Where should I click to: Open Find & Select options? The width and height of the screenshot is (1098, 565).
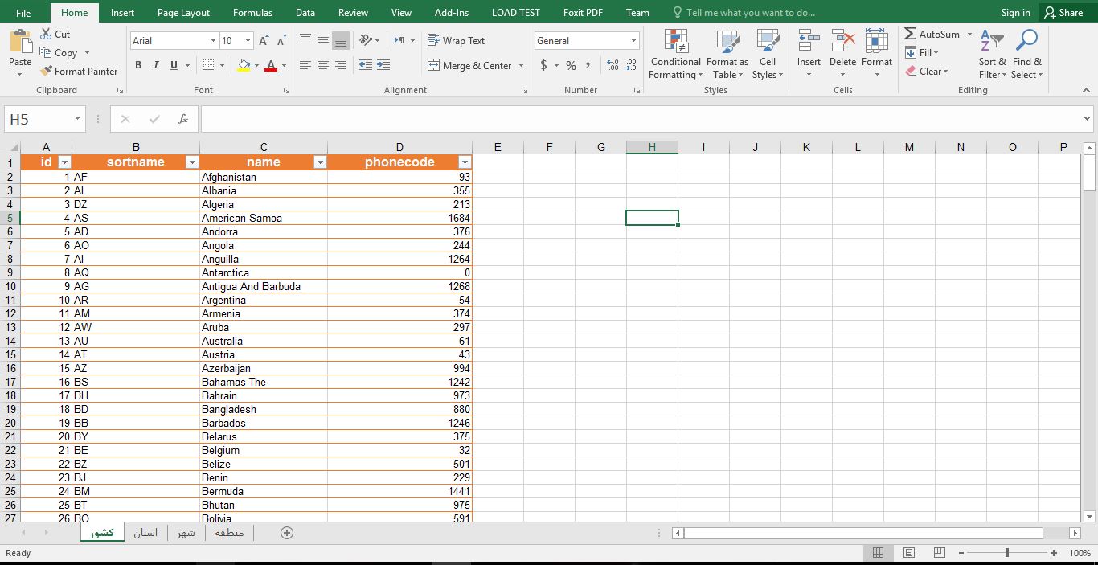(x=1027, y=54)
